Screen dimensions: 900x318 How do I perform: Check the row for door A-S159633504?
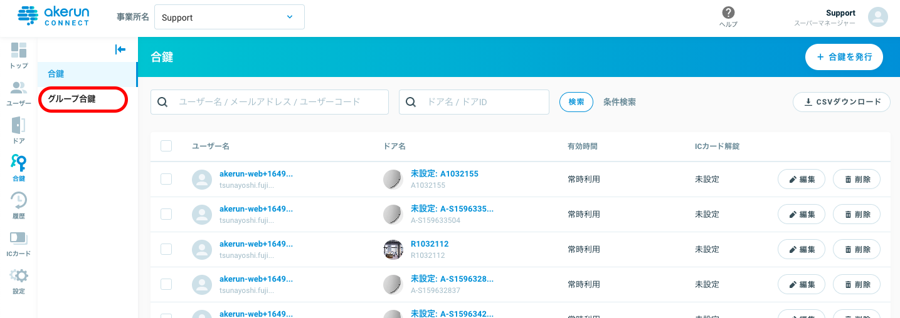point(166,214)
